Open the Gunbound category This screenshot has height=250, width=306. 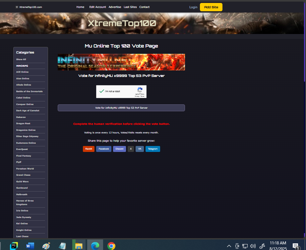click(x=22, y=188)
